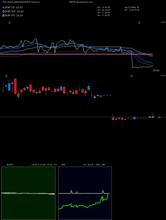Open the dark blue ADX indicator panel

85,193
